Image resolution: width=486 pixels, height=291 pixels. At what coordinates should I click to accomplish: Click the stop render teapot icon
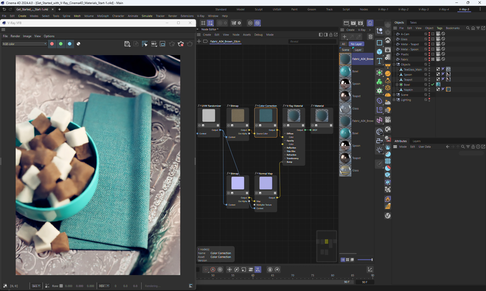181,44
